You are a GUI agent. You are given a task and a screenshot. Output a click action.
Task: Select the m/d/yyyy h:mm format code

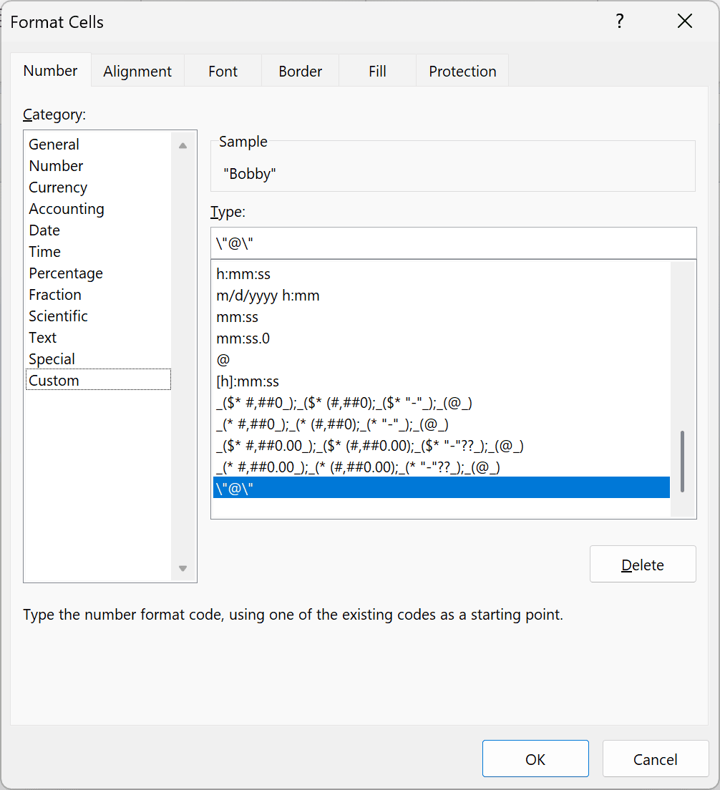pyautogui.click(x=442, y=296)
